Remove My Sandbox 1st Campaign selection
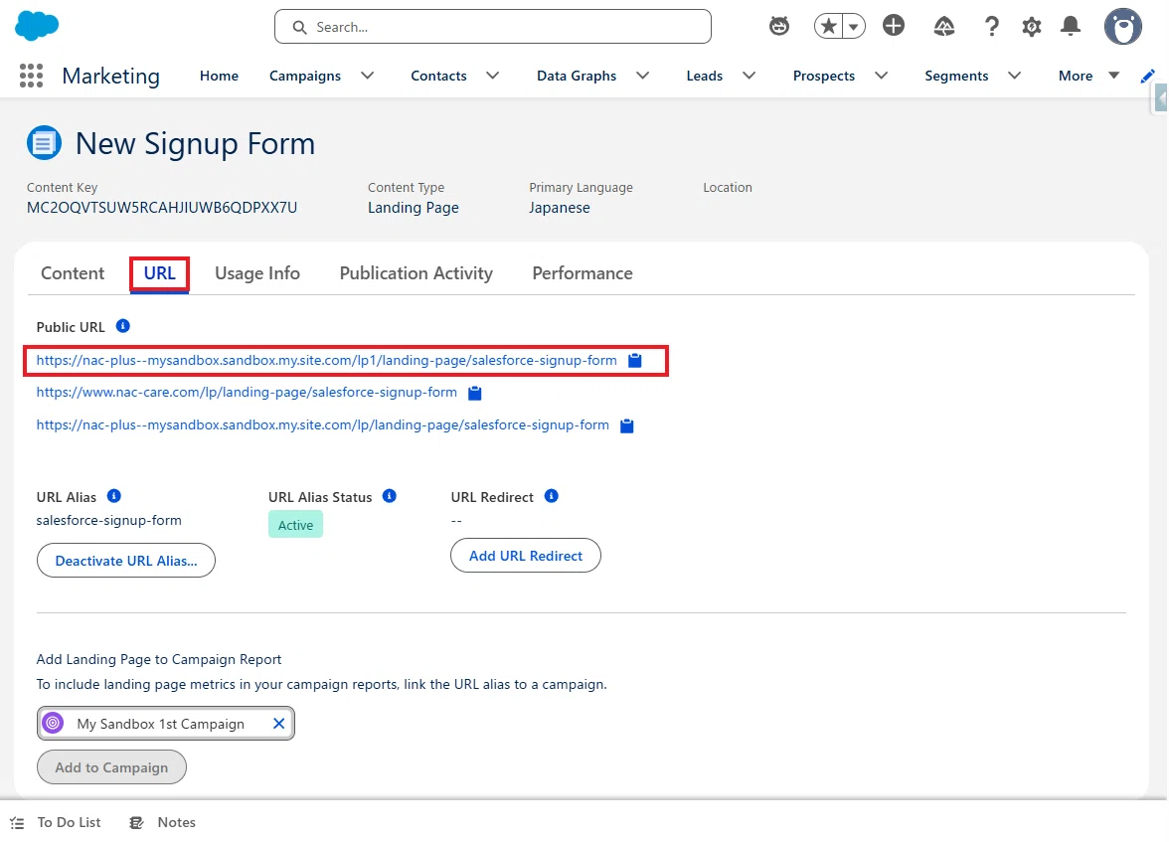 (x=278, y=724)
